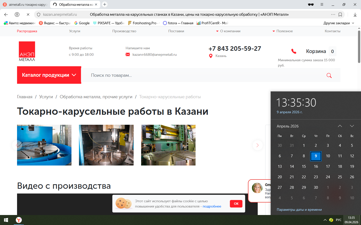Open the Windows Start menu
The height and width of the screenshot is (225, 361).
(x=6, y=220)
